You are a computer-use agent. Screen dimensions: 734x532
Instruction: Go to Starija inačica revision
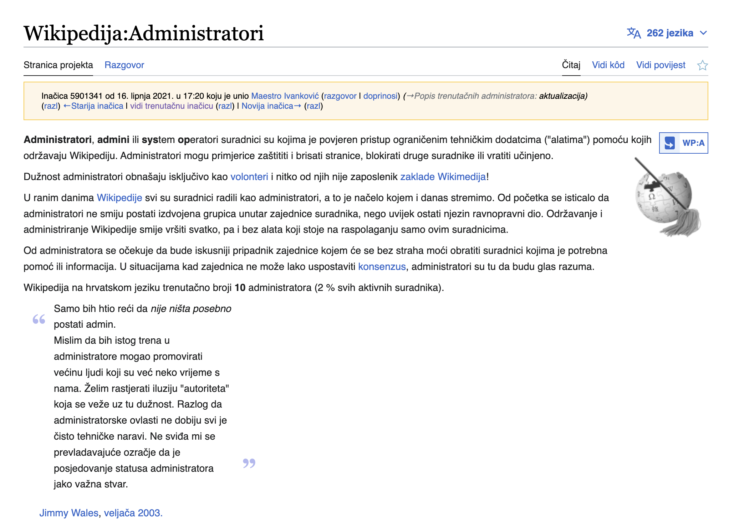click(x=93, y=106)
